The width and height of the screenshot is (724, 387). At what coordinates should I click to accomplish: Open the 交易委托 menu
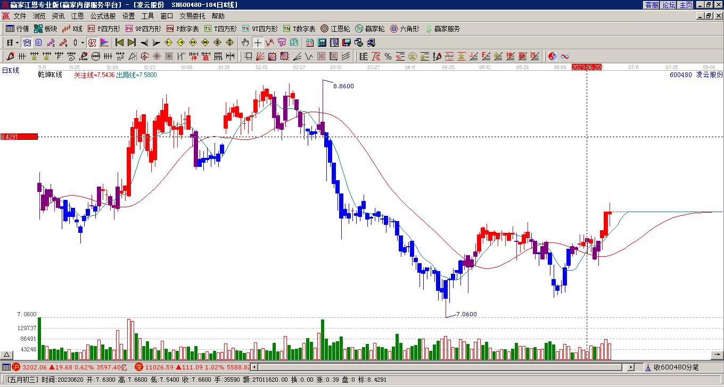point(192,16)
